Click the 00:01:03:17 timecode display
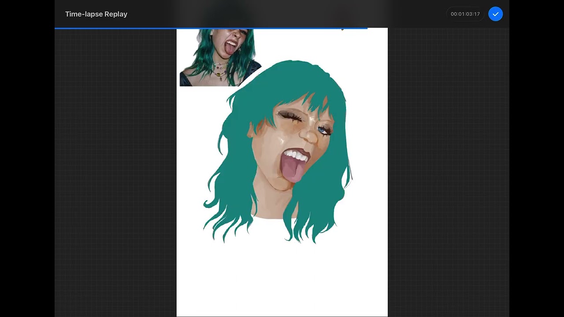This screenshot has height=317, width=564. click(x=465, y=14)
